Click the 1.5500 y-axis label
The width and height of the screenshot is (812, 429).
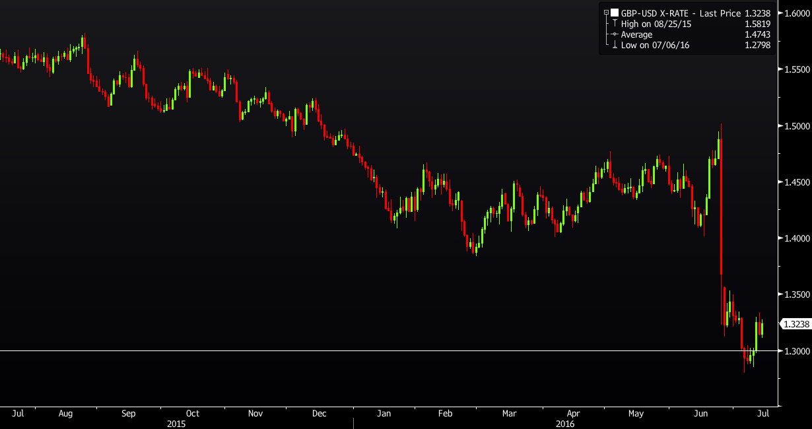tap(796, 69)
